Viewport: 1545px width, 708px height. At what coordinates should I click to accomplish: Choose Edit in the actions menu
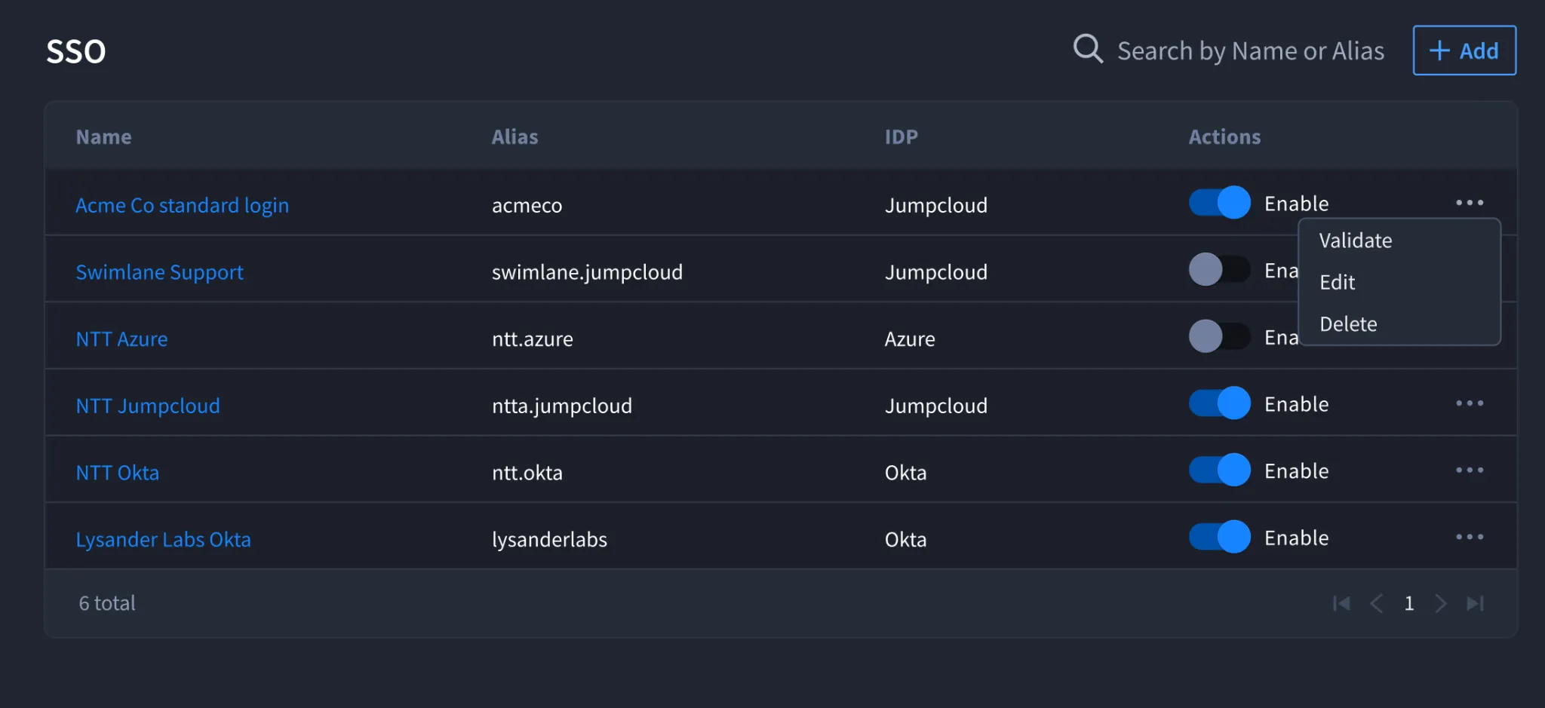[x=1337, y=282]
